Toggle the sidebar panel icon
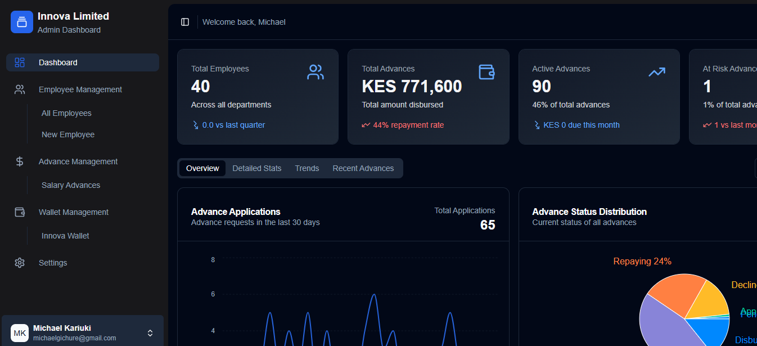This screenshot has height=346, width=757. point(185,22)
